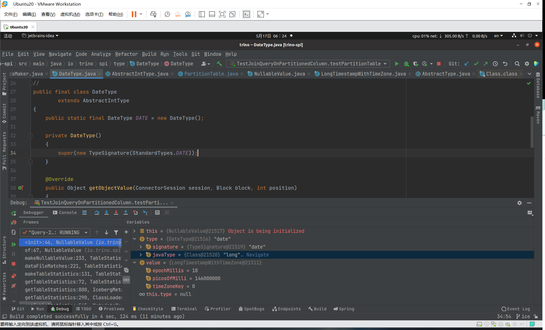Viewport: 545px width, 330px height.
Task: Toggle the show watches glasses button
Action: point(126,280)
